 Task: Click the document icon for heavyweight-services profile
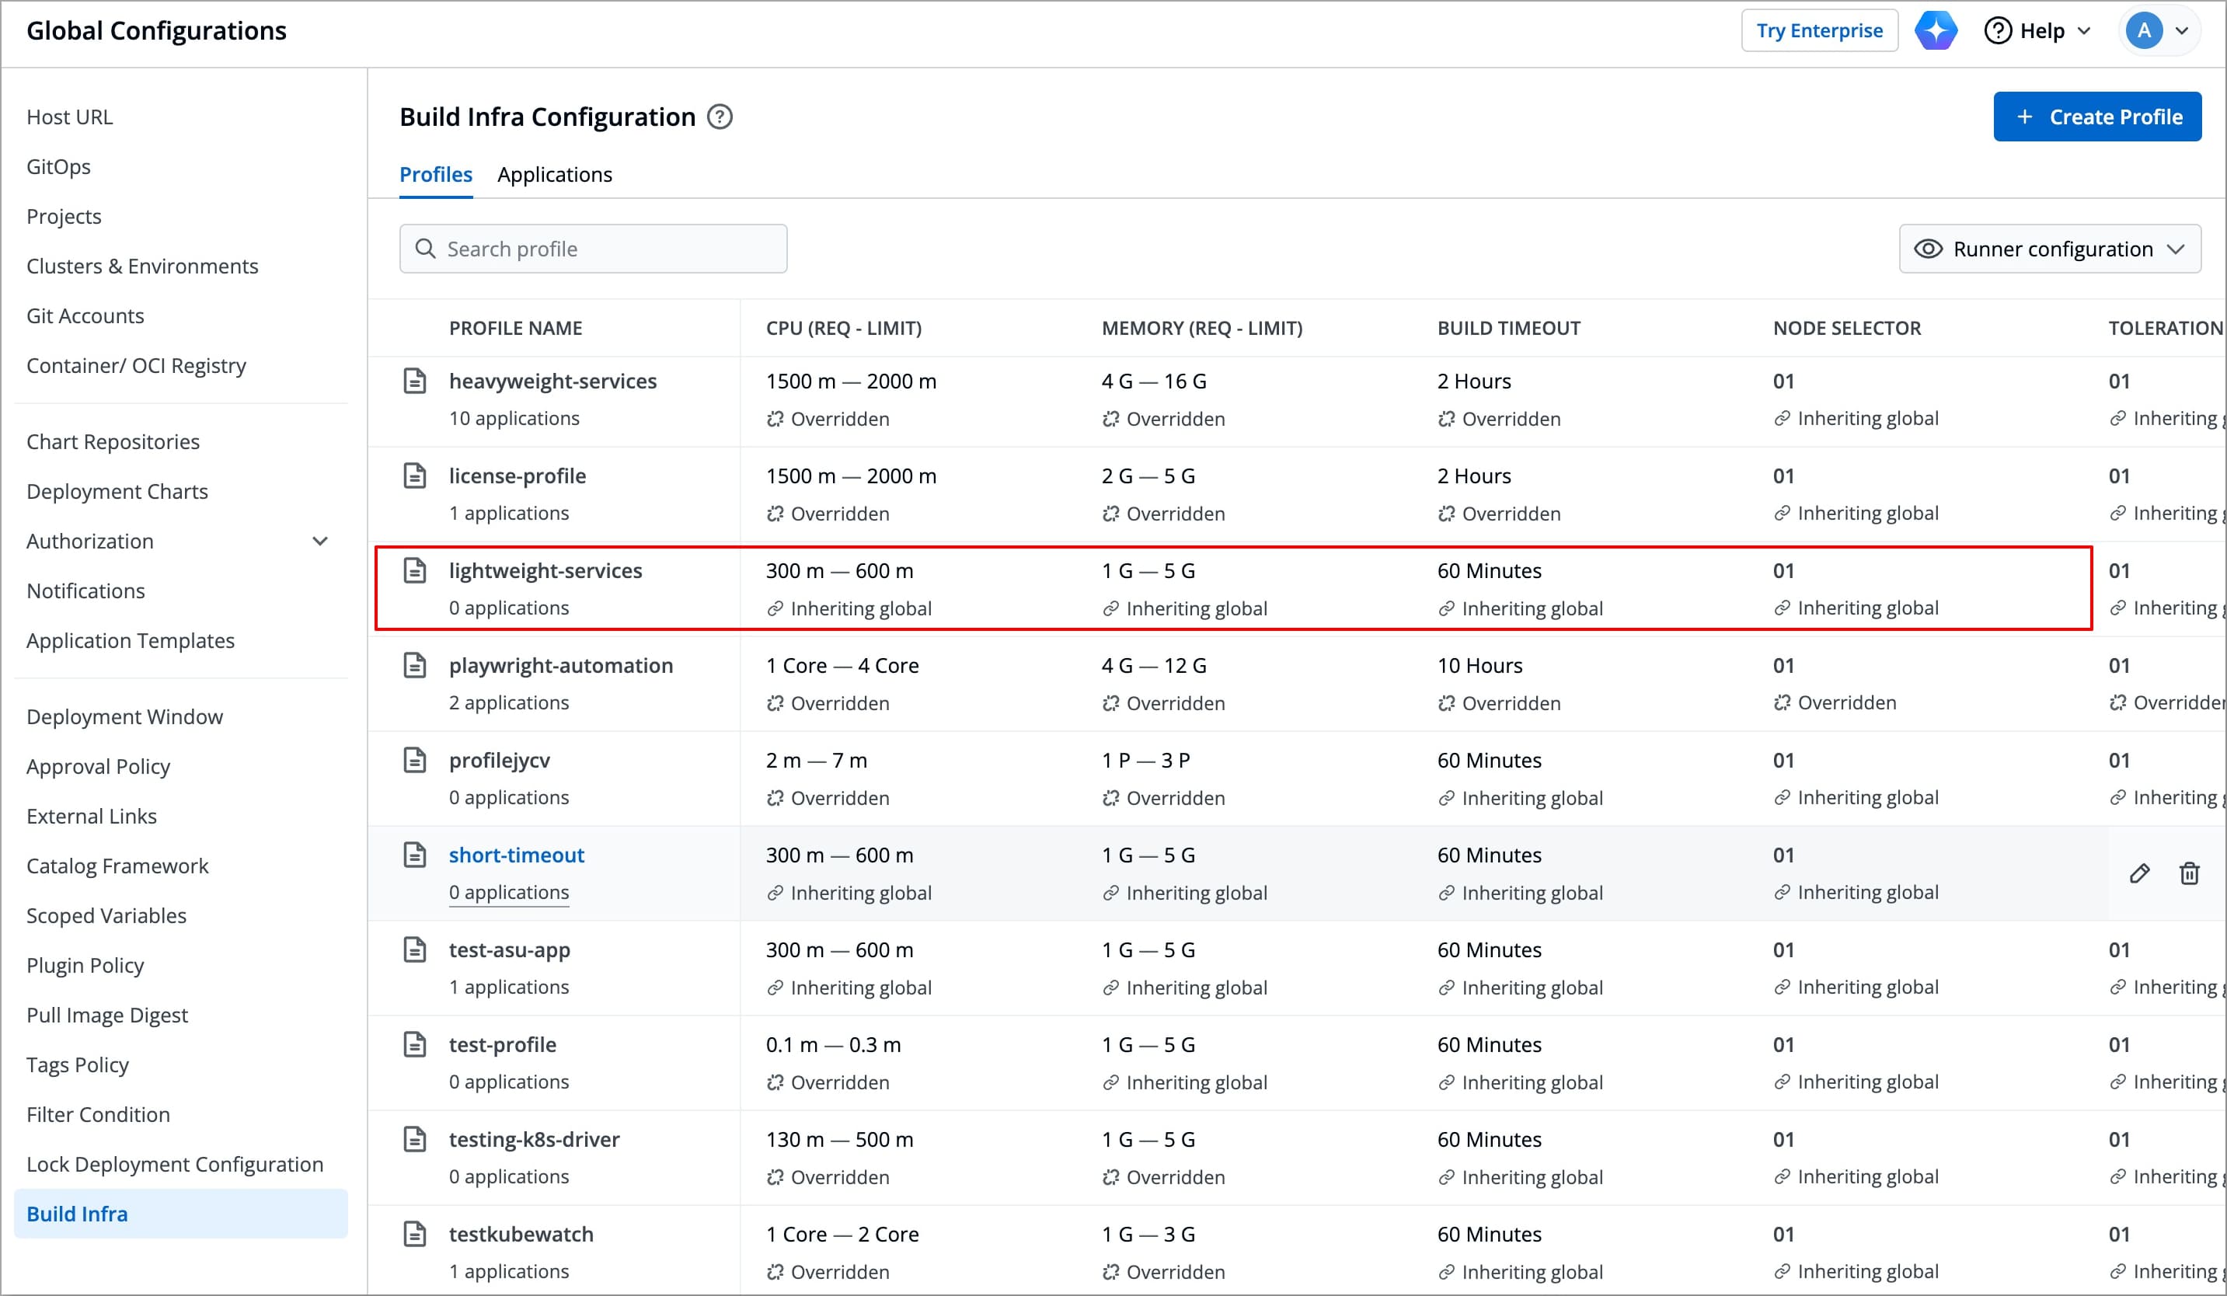416,381
